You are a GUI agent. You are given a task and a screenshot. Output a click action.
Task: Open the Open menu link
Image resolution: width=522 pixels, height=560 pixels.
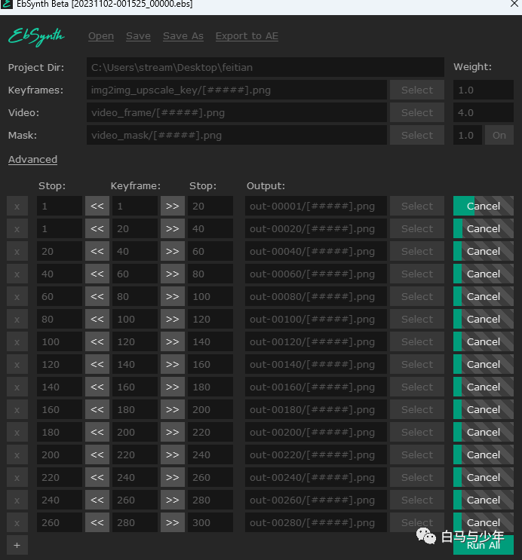pyautogui.click(x=101, y=36)
